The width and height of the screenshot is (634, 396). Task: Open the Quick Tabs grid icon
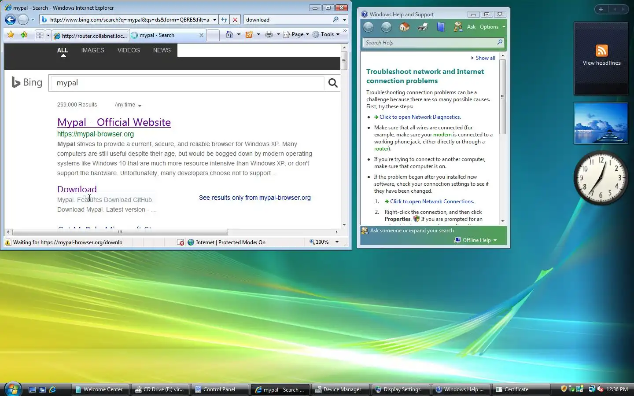pyautogui.click(x=40, y=35)
